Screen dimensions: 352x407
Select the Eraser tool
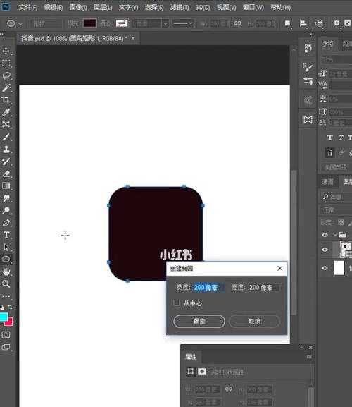click(6, 174)
